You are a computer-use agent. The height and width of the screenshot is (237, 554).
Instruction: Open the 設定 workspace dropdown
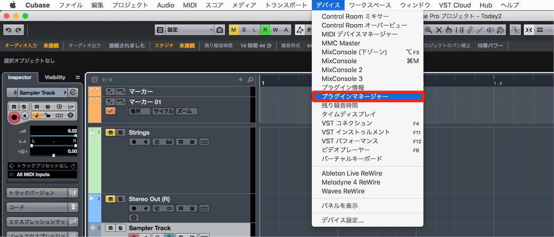[x=190, y=30]
